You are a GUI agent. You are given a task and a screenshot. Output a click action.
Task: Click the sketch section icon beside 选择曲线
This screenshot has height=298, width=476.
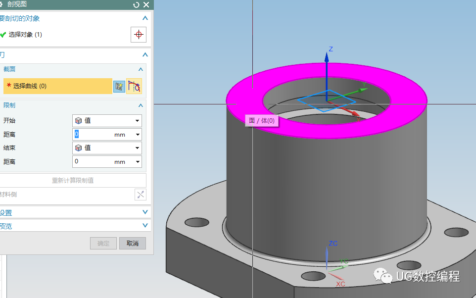(x=119, y=86)
